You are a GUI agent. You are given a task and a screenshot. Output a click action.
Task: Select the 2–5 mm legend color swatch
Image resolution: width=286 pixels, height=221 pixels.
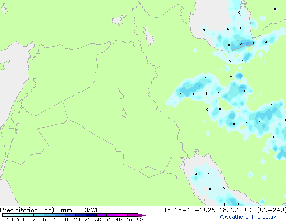point(39,215)
